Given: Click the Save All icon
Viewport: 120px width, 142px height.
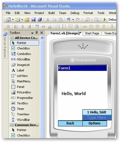Looking at the screenshot, I should (x=40, y=20).
